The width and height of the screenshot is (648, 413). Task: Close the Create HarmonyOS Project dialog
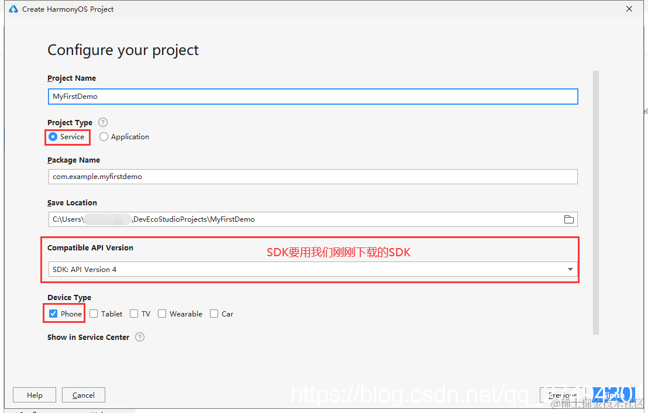point(629,9)
